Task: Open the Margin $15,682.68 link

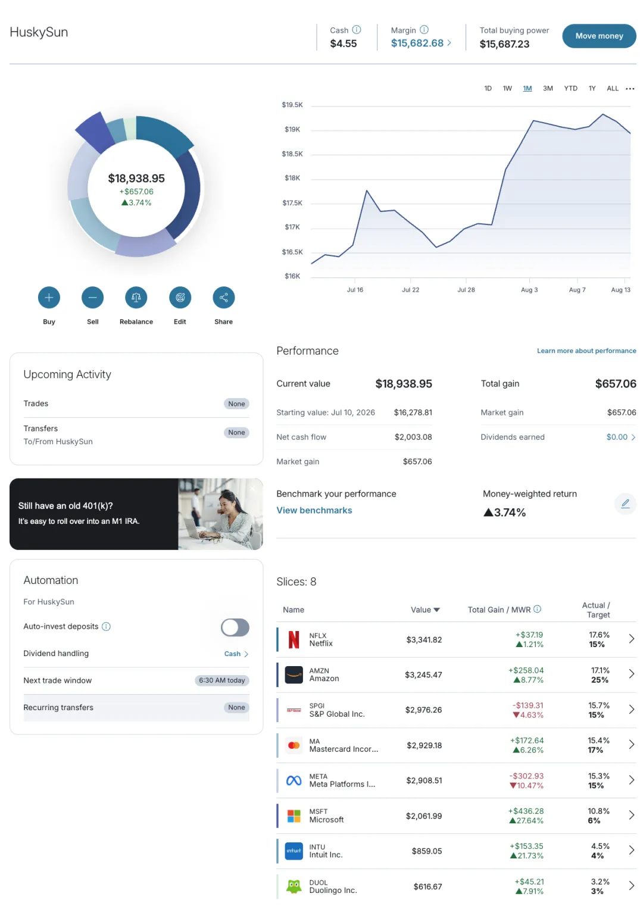Action: 421,43
